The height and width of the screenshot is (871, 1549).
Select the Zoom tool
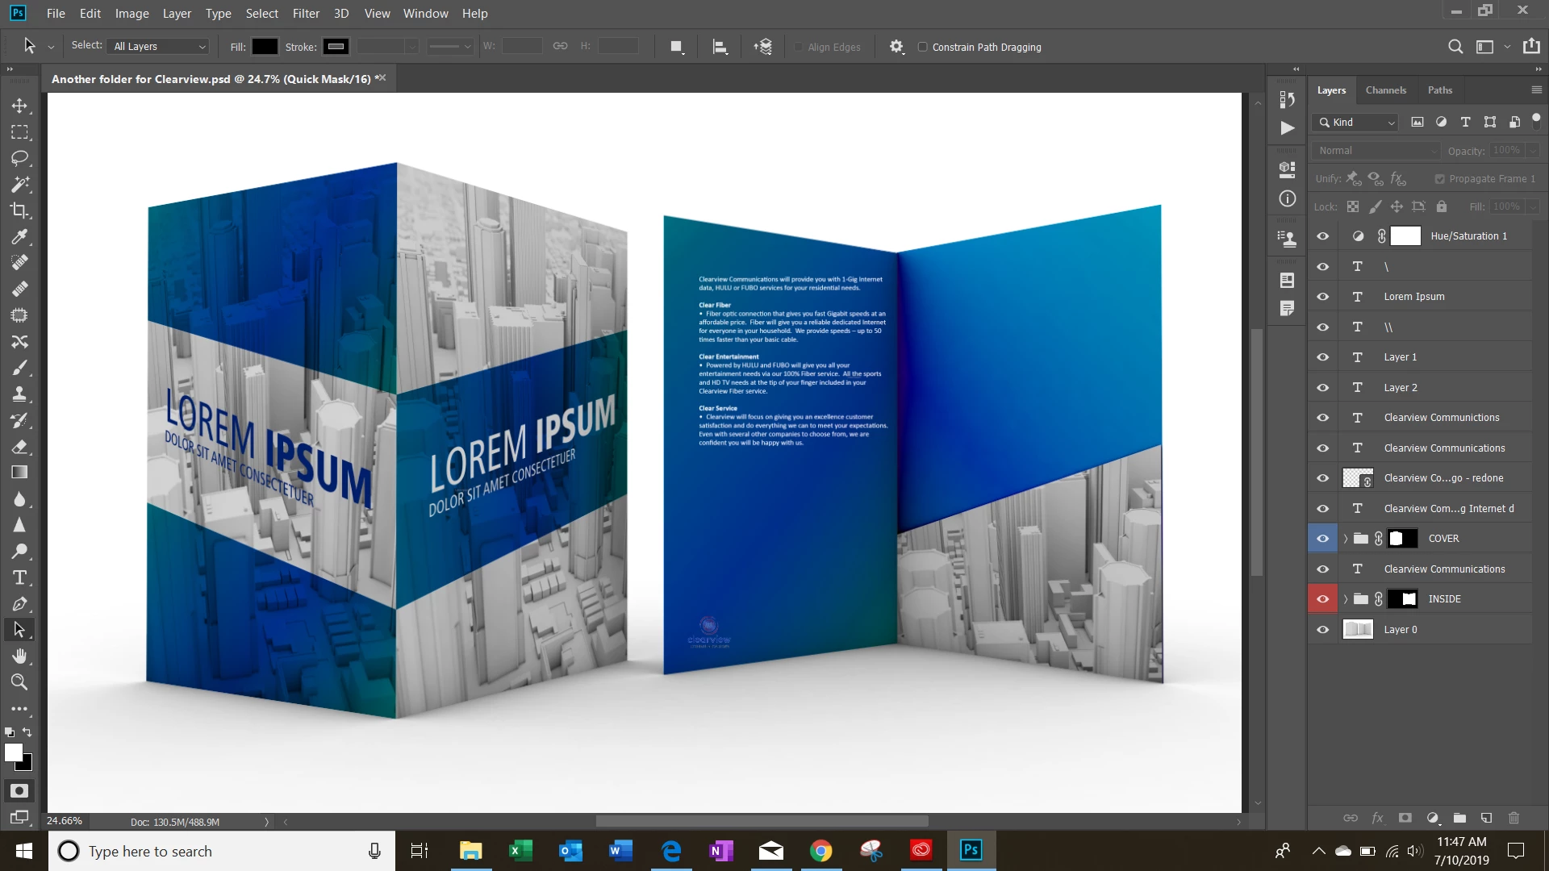19,682
